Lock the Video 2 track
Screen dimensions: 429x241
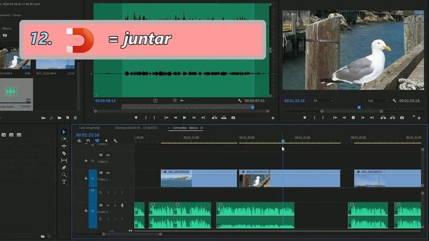coord(86,161)
